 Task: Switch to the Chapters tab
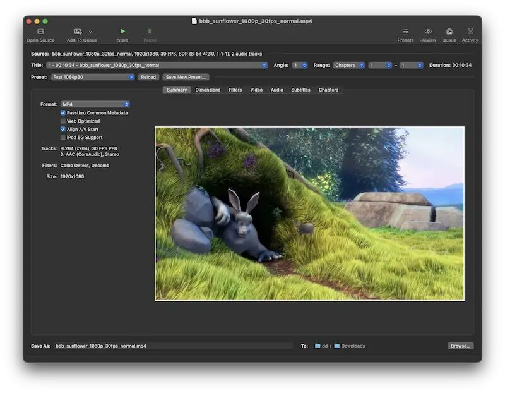click(328, 90)
